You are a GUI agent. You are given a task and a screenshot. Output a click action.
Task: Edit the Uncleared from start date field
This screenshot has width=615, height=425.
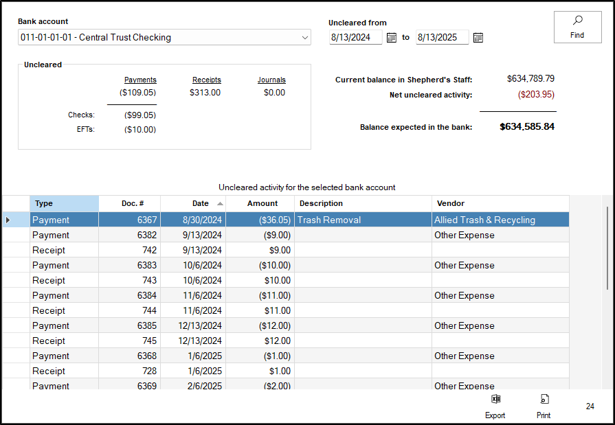pos(355,38)
